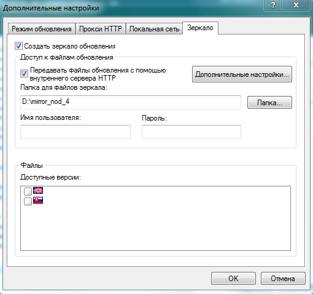This screenshot has width=313, height=294.
Task: Close the Дополнительные настройки dialog
Action: click(296, 5)
